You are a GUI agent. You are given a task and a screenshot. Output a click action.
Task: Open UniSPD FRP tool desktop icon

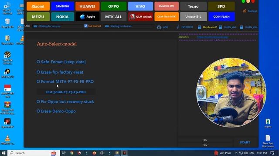pyautogui.click(x=7, y=91)
